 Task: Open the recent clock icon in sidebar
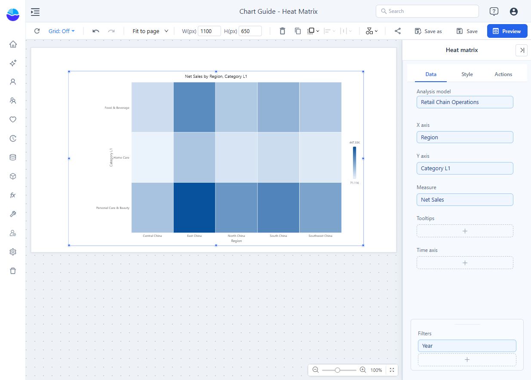pos(13,138)
